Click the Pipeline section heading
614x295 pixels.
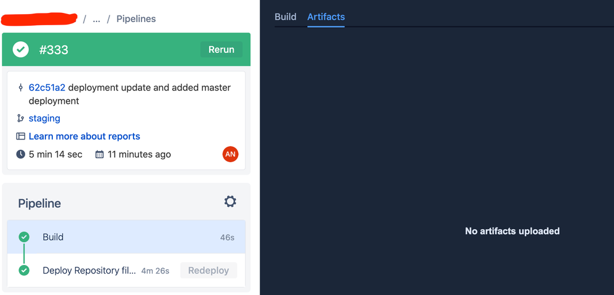tap(39, 203)
